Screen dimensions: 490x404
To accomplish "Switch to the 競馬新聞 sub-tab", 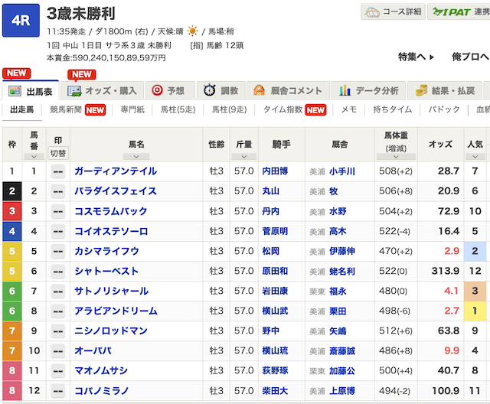I will (77, 110).
